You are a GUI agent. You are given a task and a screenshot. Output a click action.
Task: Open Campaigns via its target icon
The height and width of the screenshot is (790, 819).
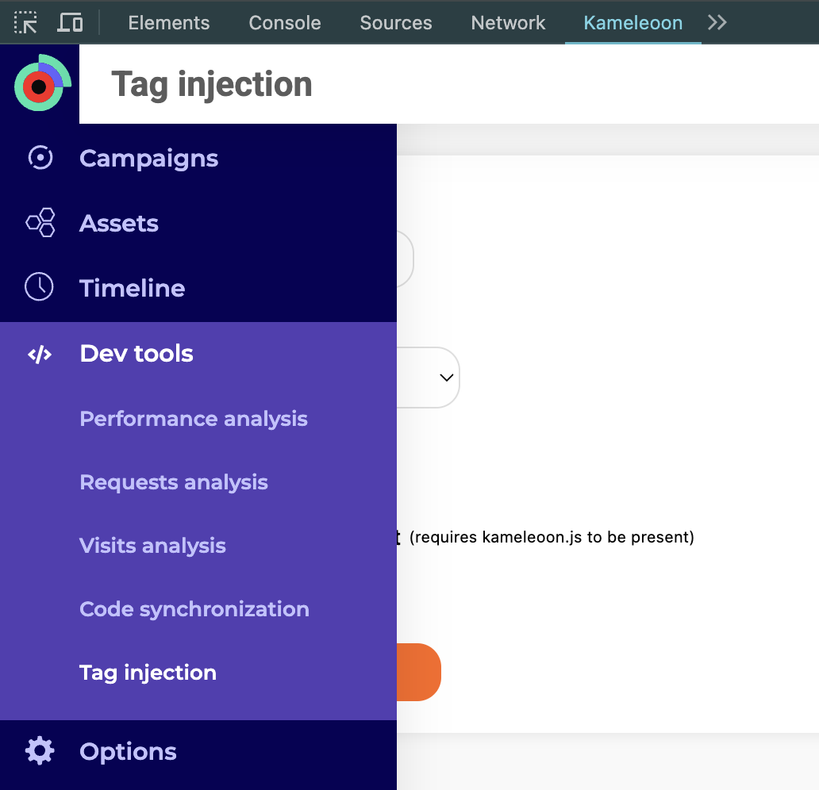40,158
